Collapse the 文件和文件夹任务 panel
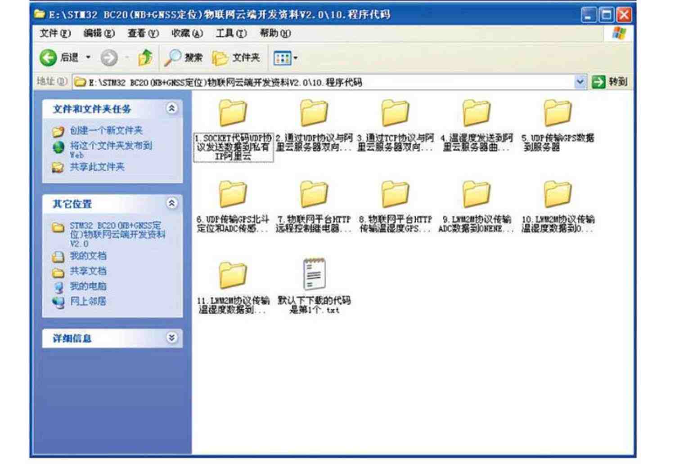This screenshot has width=675, height=476. (x=172, y=108)
